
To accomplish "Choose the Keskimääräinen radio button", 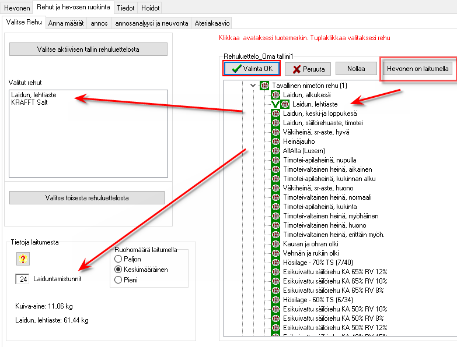I will [x=118, y=270].
